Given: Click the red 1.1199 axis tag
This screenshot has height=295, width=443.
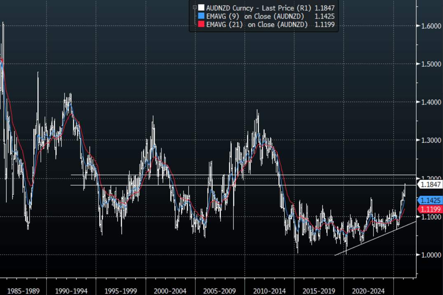Looking at the screenshot, I should pos(430,209).
